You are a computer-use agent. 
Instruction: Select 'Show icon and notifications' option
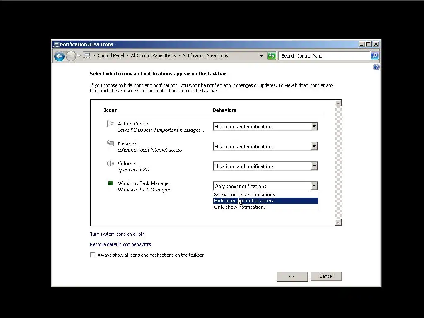coord(265,195)
